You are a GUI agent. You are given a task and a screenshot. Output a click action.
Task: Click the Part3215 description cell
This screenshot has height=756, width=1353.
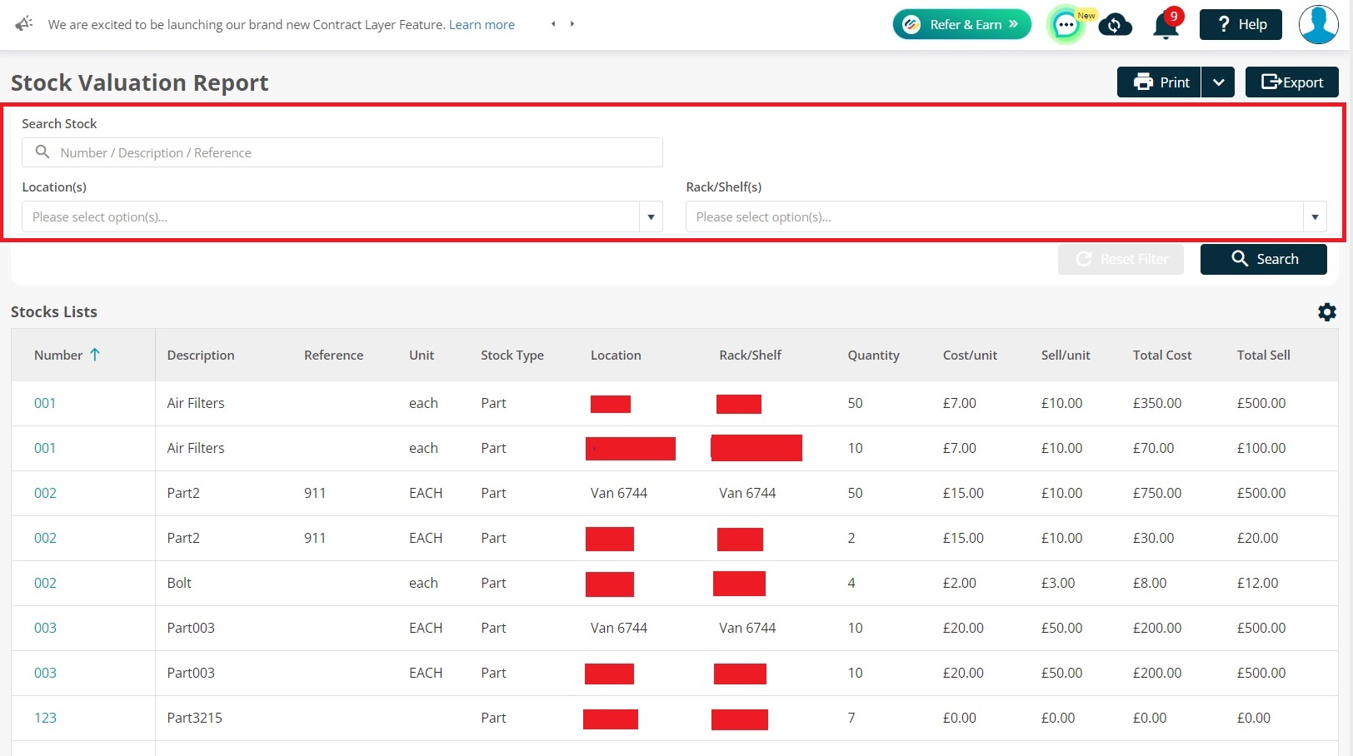pos(194,718)
